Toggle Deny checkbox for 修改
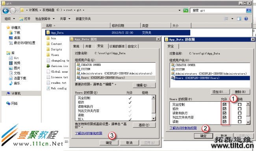 pos(240,109)
